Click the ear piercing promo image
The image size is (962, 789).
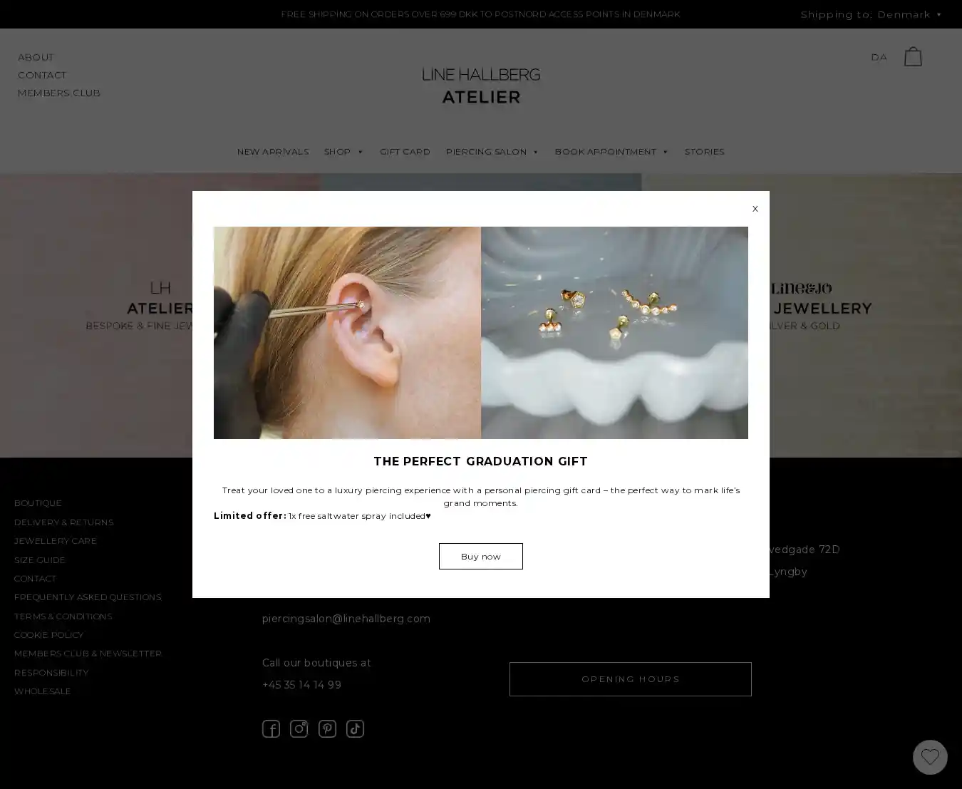(347, 333)
